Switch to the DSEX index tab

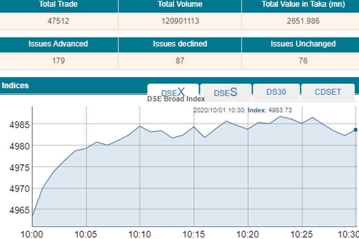[x=173, y=92]
